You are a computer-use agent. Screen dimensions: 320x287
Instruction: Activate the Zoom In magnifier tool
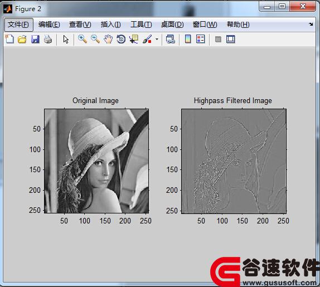coord(83,39)
